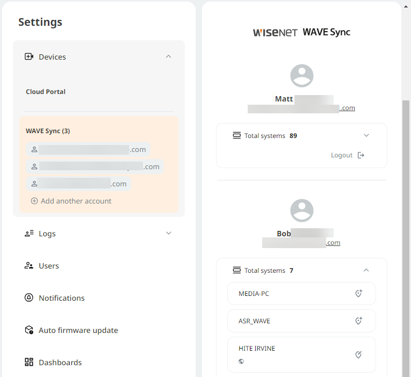Viewport: 411px width, 377px height.
Task: Click the Logs list icon
Action: pos(29,233)
